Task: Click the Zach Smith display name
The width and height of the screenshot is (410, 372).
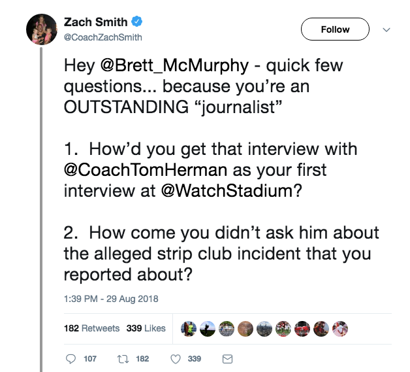Action: (x=96, y=23)
